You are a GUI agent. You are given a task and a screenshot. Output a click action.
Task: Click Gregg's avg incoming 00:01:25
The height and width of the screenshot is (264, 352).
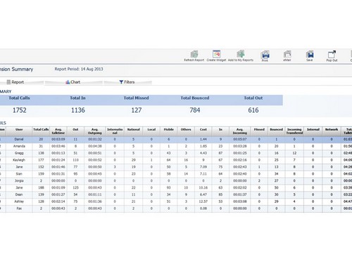[240, 153]
